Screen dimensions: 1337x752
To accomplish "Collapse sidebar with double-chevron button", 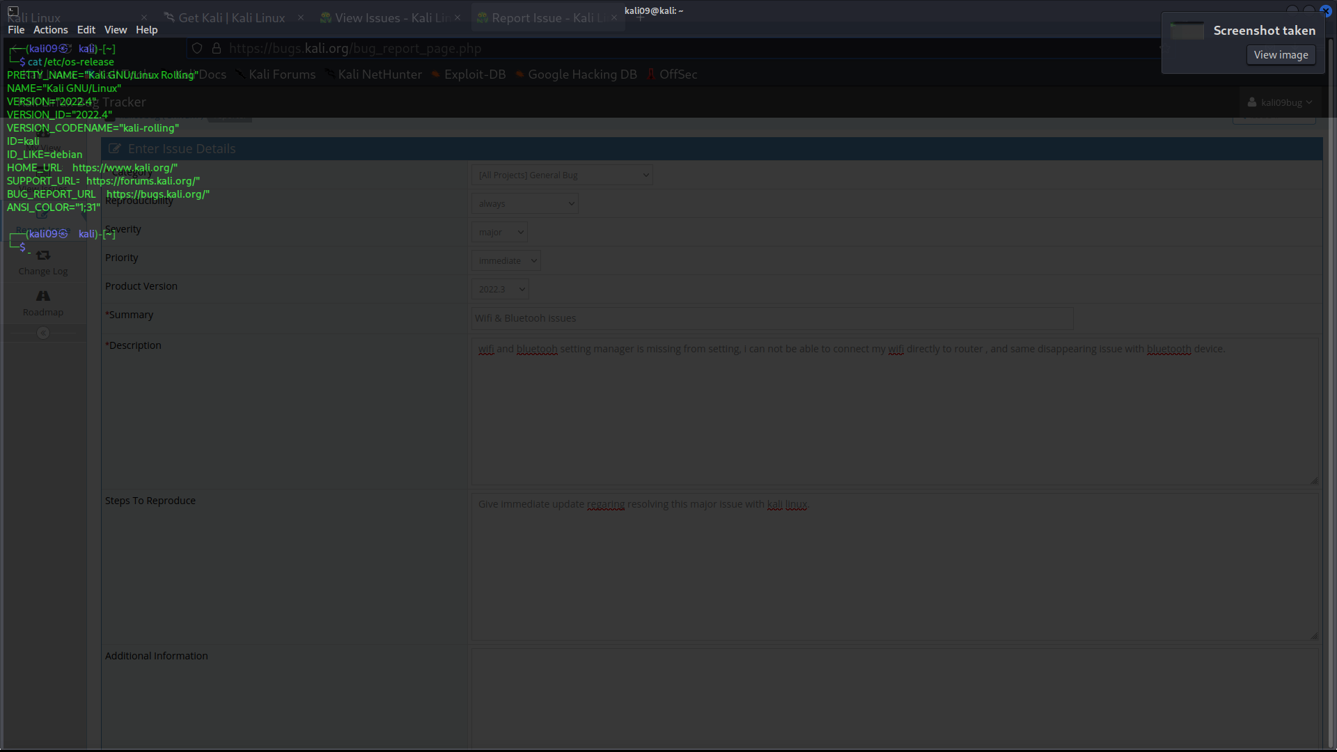I will (43, 333).
